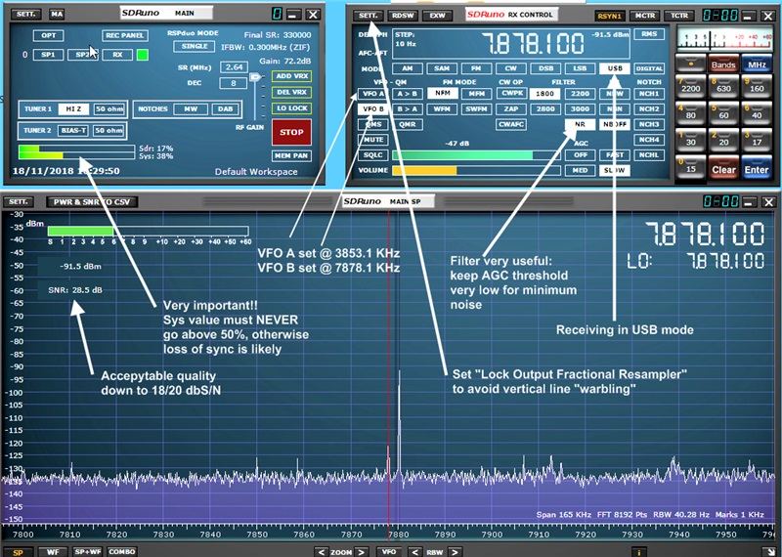Set AGC to OFF
Viewport: 782px width, 557px height.
pos(580,155)
